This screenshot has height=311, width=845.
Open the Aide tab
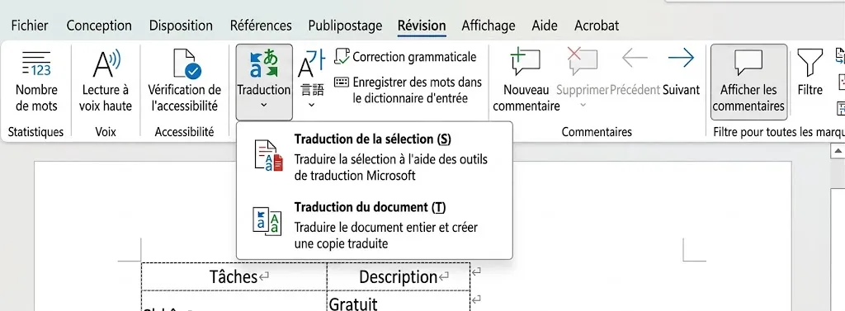tap(545, 26)
